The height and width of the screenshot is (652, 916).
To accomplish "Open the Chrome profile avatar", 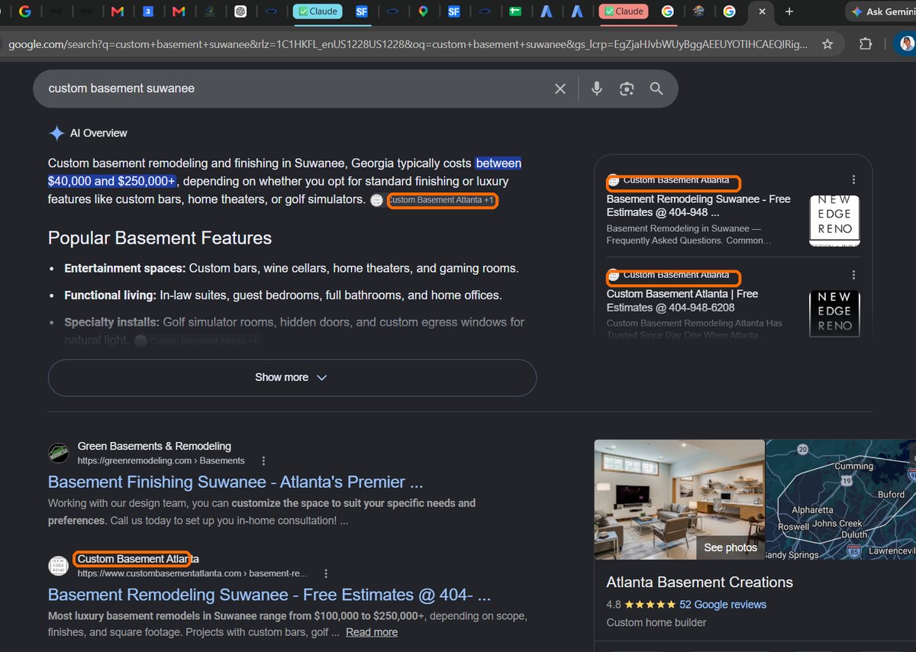I will pos(907,44).
